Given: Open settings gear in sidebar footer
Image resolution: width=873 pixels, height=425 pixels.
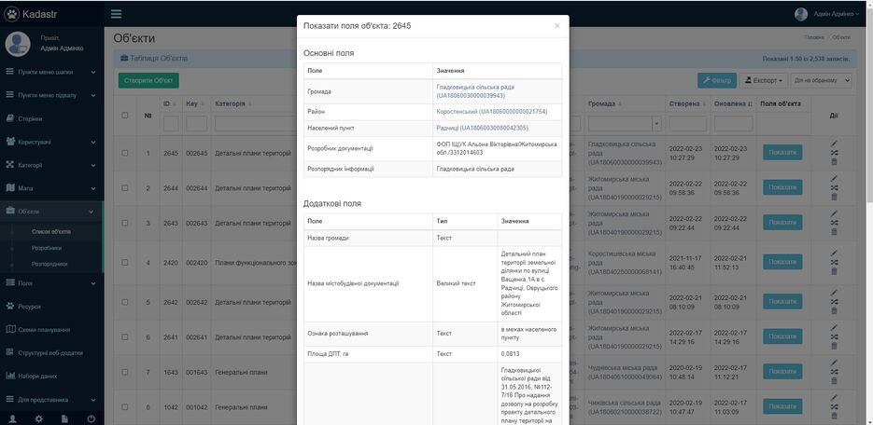Looking at the screenshot, I should (x=38, y=418).
